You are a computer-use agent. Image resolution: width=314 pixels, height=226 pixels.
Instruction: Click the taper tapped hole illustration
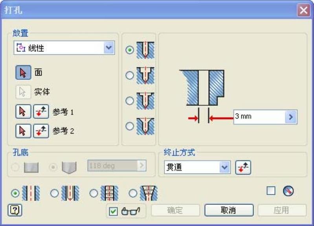click(x=149, y=193)
